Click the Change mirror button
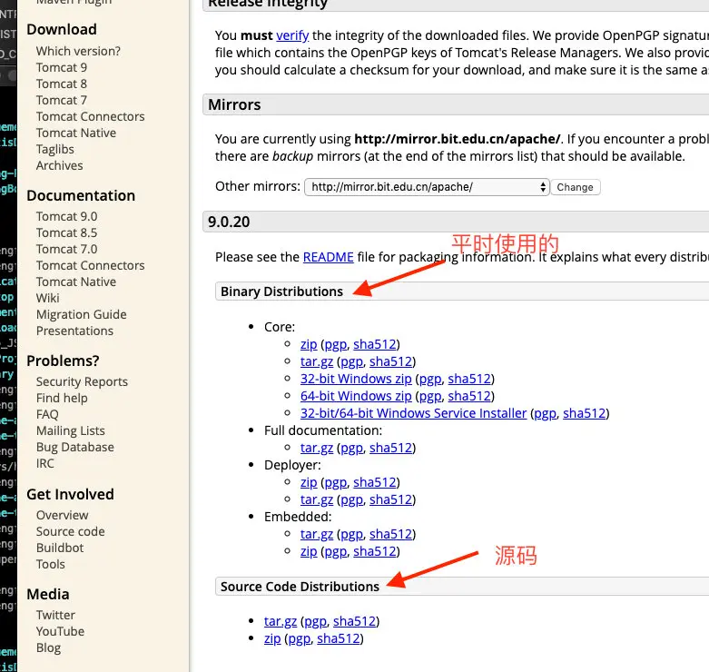 (x=576, y=187)
